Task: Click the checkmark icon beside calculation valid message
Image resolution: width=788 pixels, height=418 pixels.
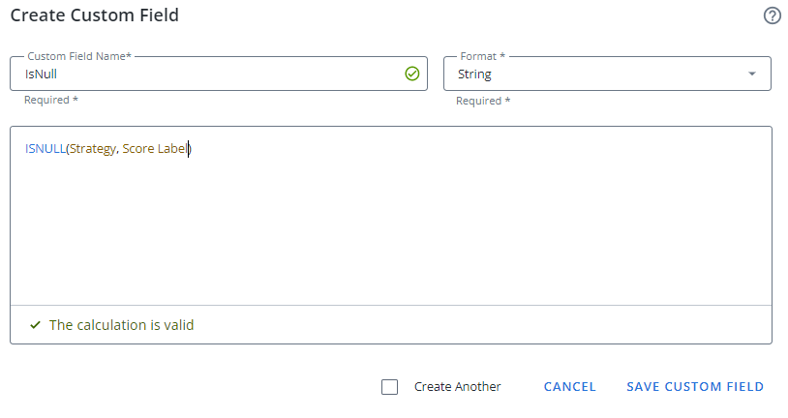Action: 35,325
